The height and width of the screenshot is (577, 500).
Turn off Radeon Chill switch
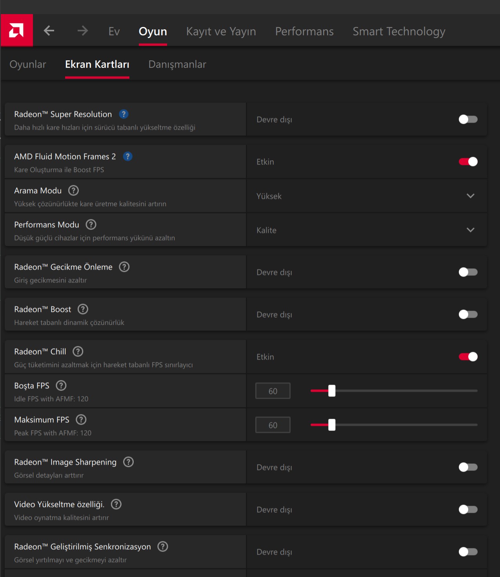[x=468, y=356]
